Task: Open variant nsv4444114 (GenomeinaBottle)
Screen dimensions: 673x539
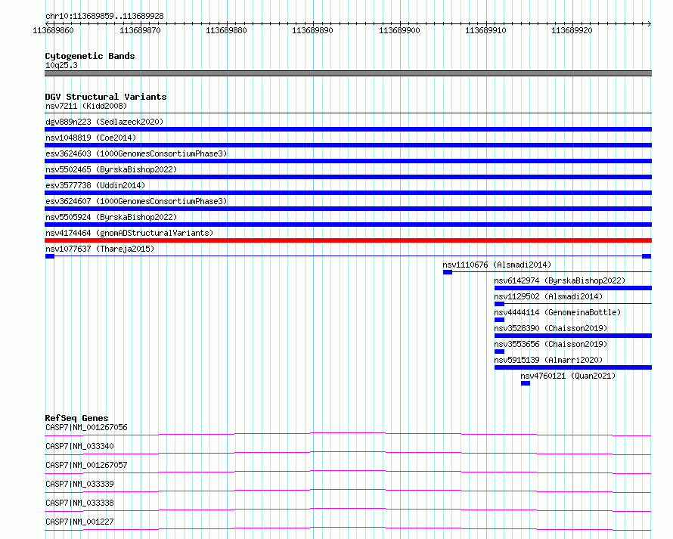Action: click(x=557, y=312)
